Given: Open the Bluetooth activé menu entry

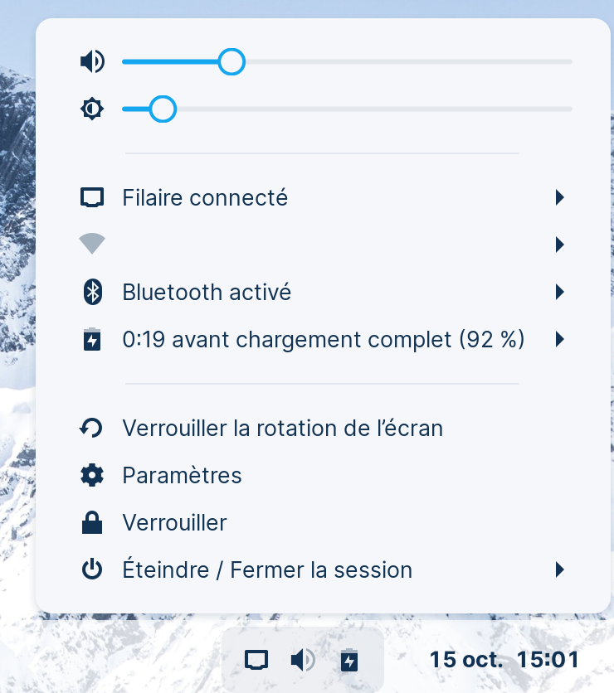Looking at the screenshot, I should 207,292.
